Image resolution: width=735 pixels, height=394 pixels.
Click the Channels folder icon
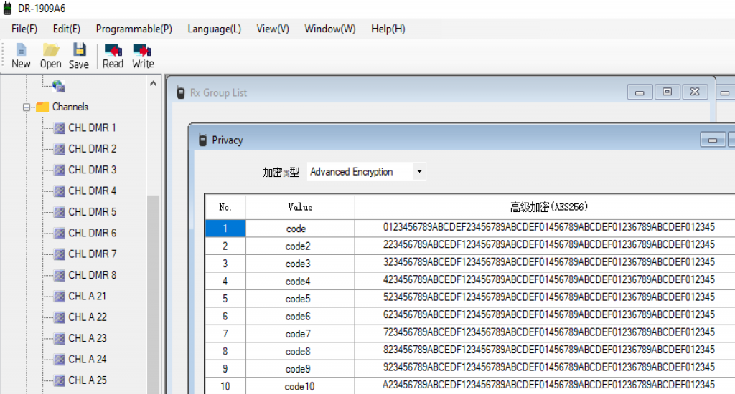coord(42,107)
